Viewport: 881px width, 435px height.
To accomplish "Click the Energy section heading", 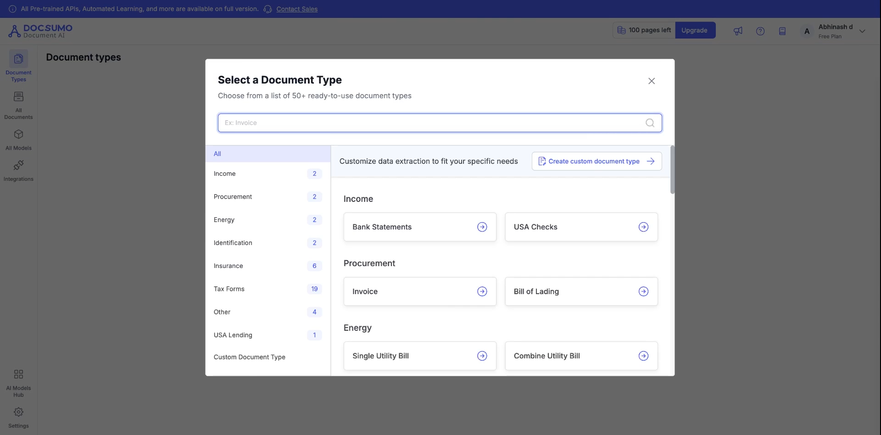I will click(x=357, y=328).
